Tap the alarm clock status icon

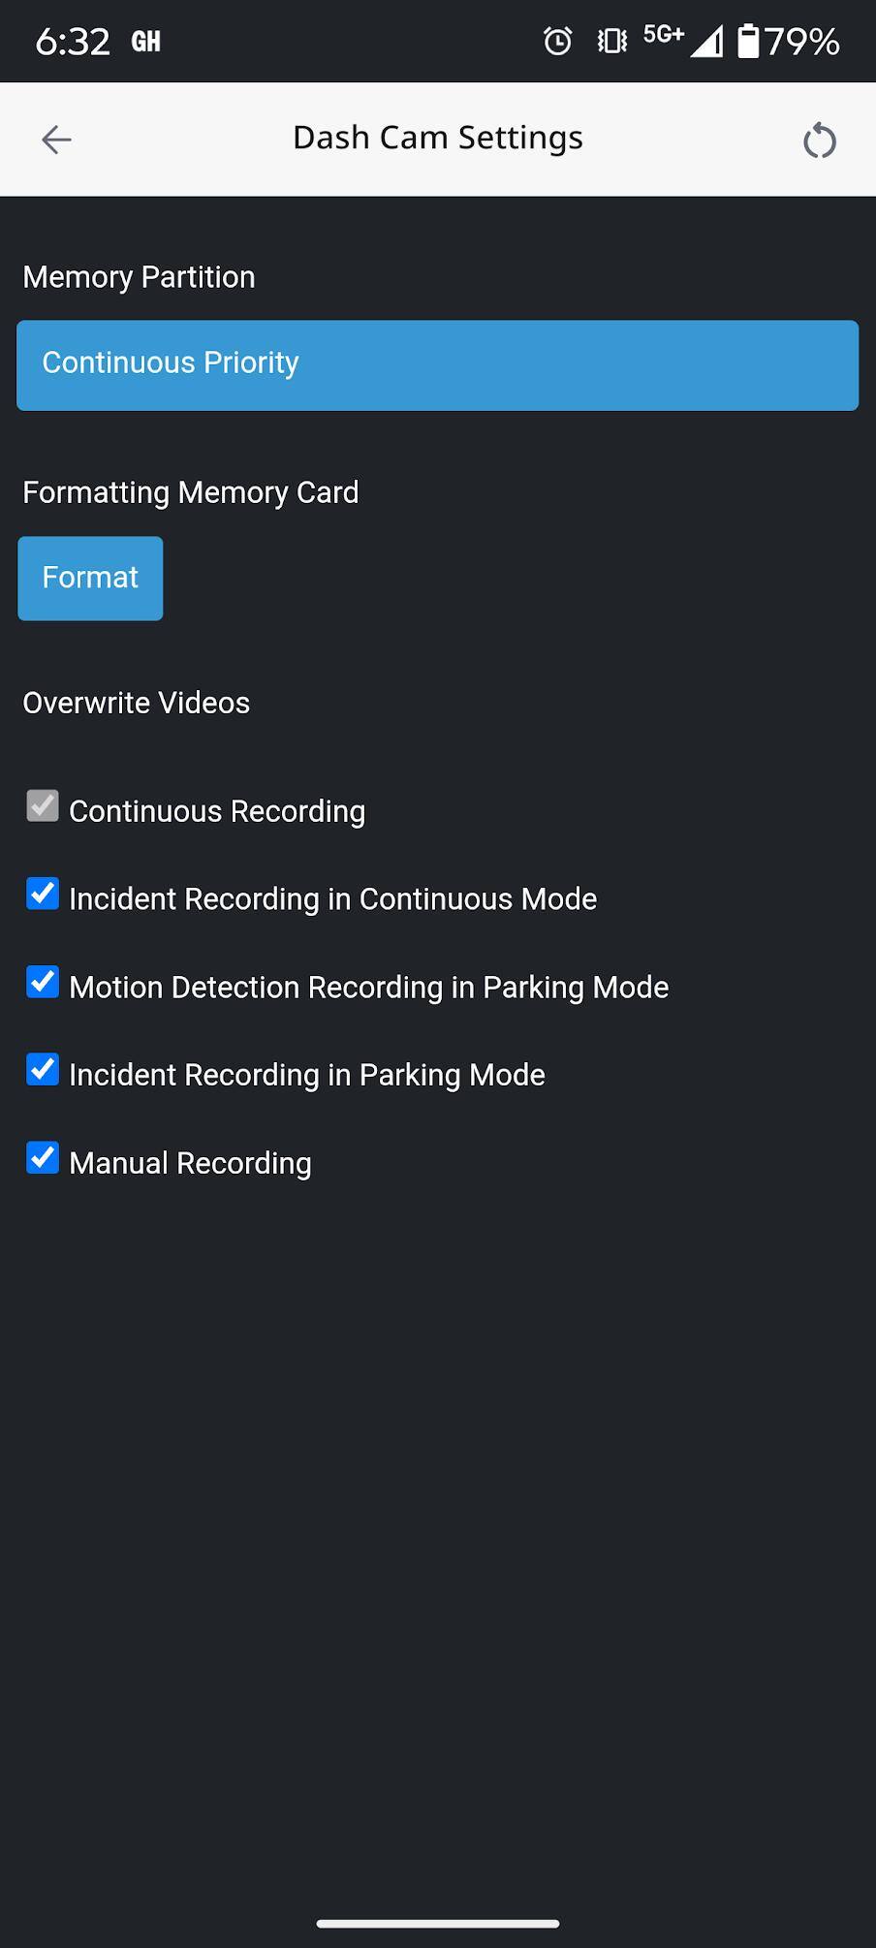(x=557, y=41)
